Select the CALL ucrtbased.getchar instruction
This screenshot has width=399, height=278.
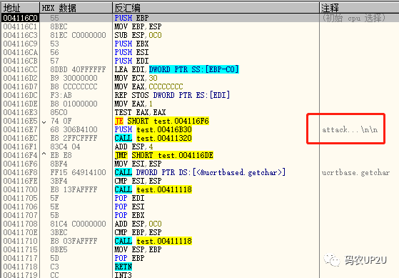pos(200,172)
